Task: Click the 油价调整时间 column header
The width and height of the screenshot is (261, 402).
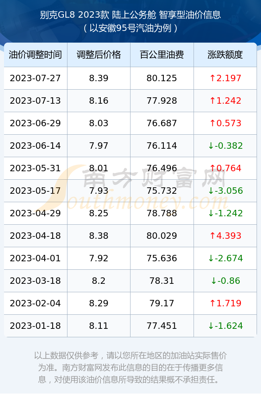Action: click(x=35, y=55)
